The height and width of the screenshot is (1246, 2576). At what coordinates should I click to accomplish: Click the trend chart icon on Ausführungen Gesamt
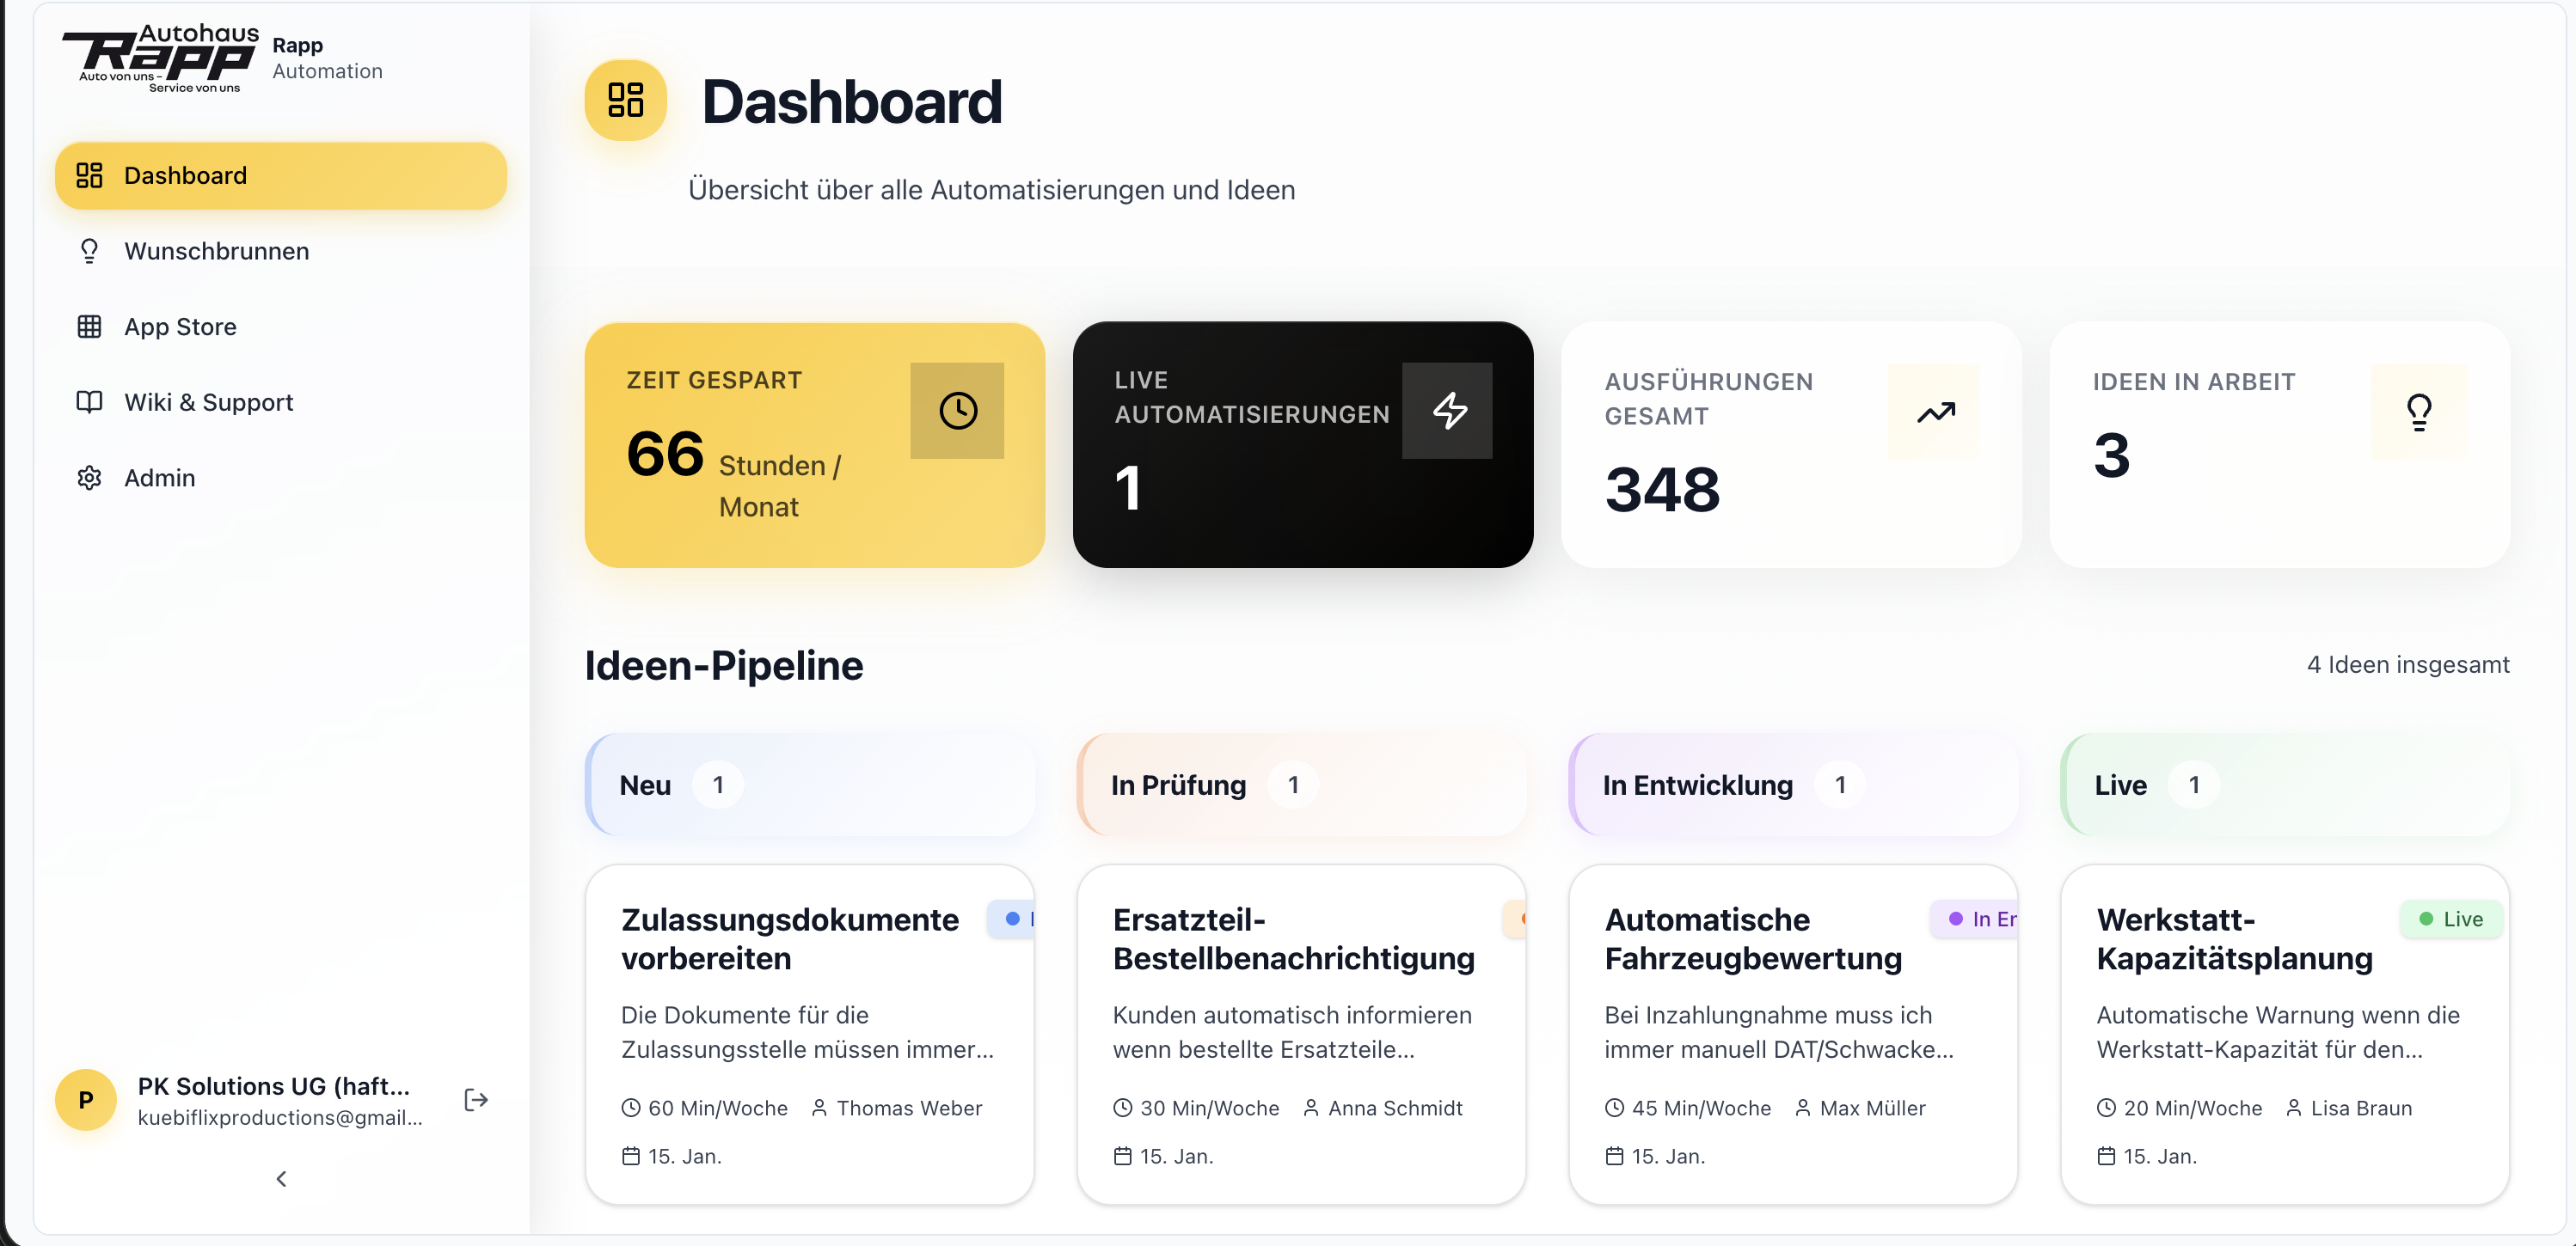pos(1934,411)
